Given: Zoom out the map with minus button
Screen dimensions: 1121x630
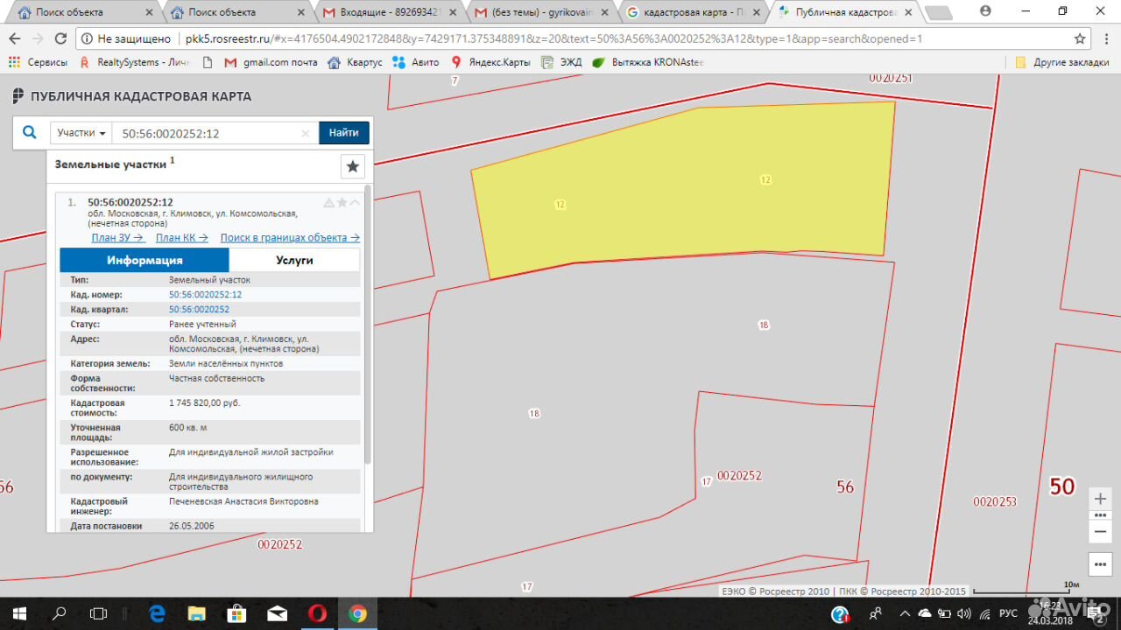Looking at the screenshot, I should tap(1101, 530).
